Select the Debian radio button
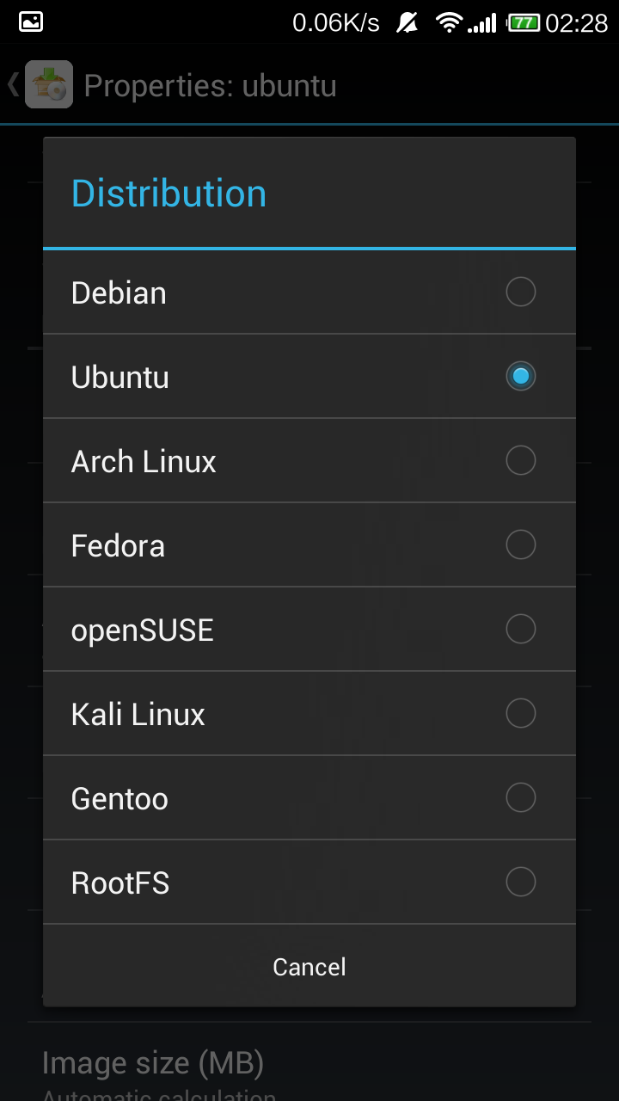Viewport: 619px width, 1101px height. click(520, 292)
